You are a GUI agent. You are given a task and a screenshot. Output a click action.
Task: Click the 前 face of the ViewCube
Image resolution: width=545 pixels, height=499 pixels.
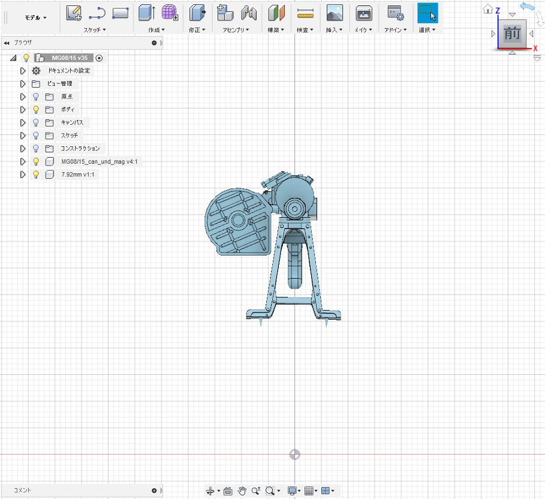click(512, 34)
